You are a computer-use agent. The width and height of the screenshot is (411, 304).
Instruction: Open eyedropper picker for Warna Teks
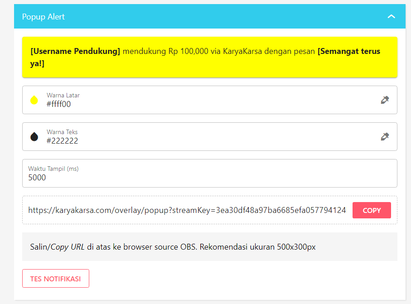[x=385, y=136]
